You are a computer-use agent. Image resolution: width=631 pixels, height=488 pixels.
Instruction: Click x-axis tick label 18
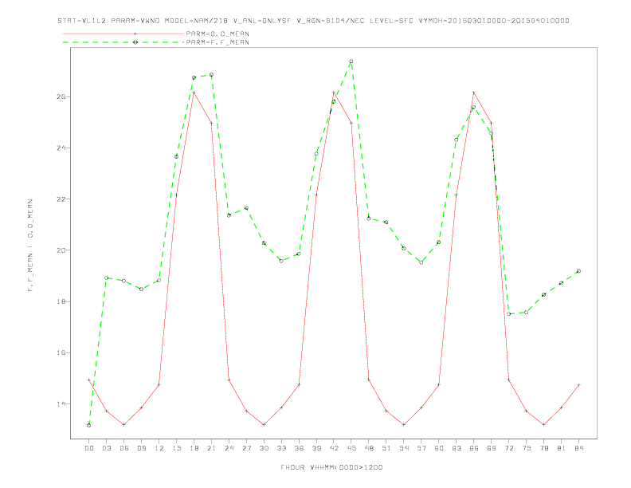click(x=194, y=448)
